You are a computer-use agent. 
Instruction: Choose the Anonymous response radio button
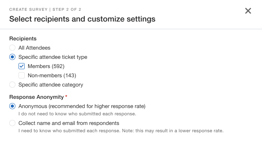pos(12,106)
